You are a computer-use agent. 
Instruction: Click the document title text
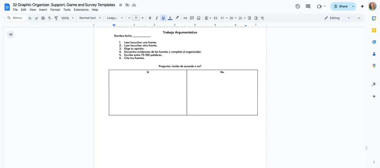pyautogui.click(x=64, y=5)
